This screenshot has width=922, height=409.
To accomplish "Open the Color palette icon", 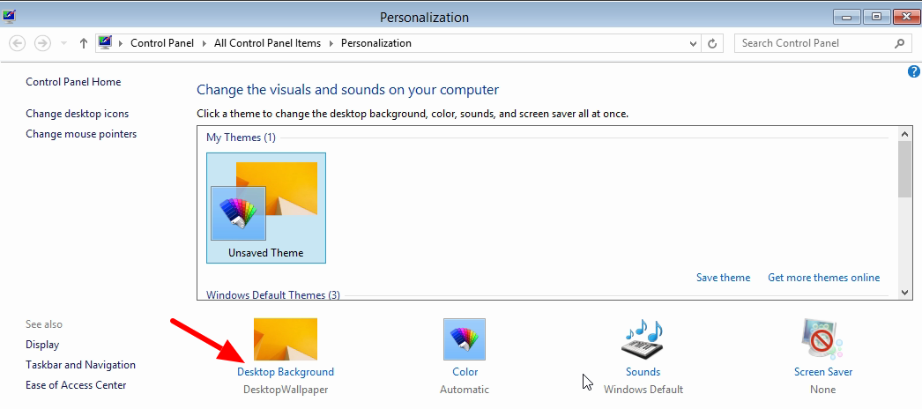I will (465, 339).
